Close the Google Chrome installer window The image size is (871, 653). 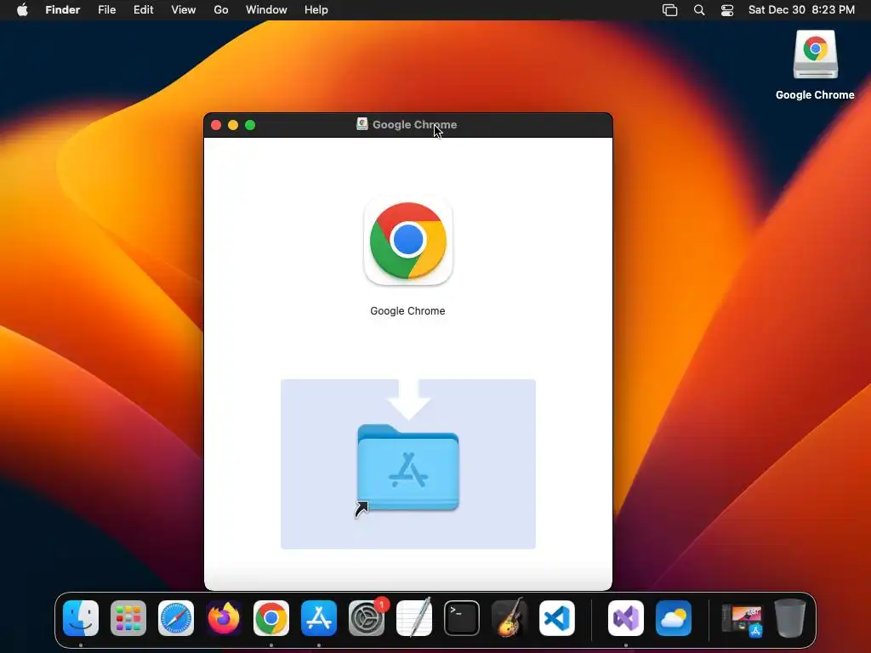point(216,125)
